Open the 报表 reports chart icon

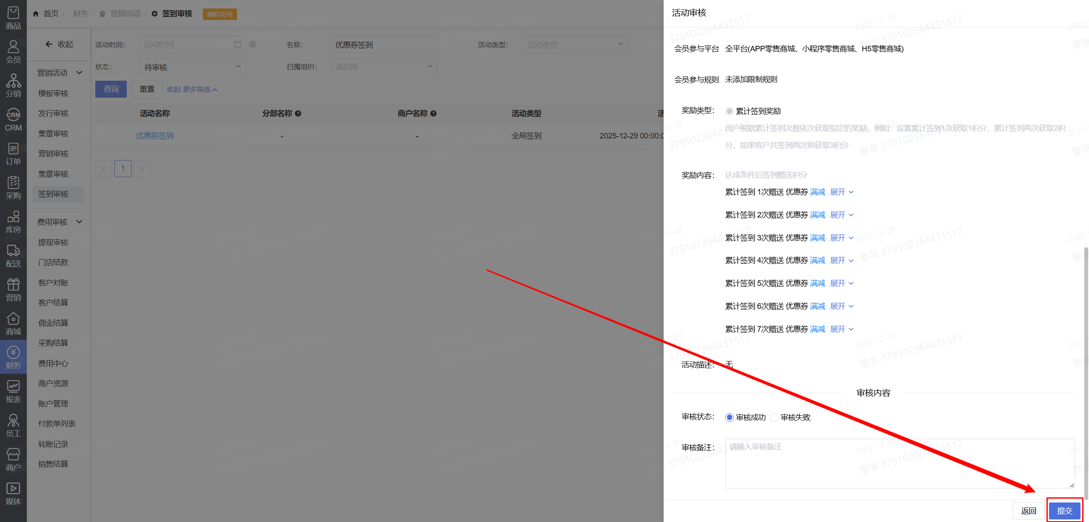tap(13, 391)
